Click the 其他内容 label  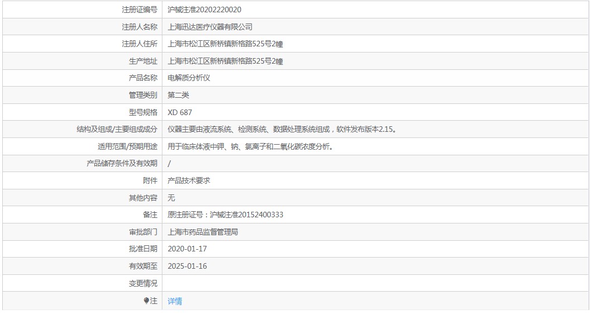click(x=143, y=198)
